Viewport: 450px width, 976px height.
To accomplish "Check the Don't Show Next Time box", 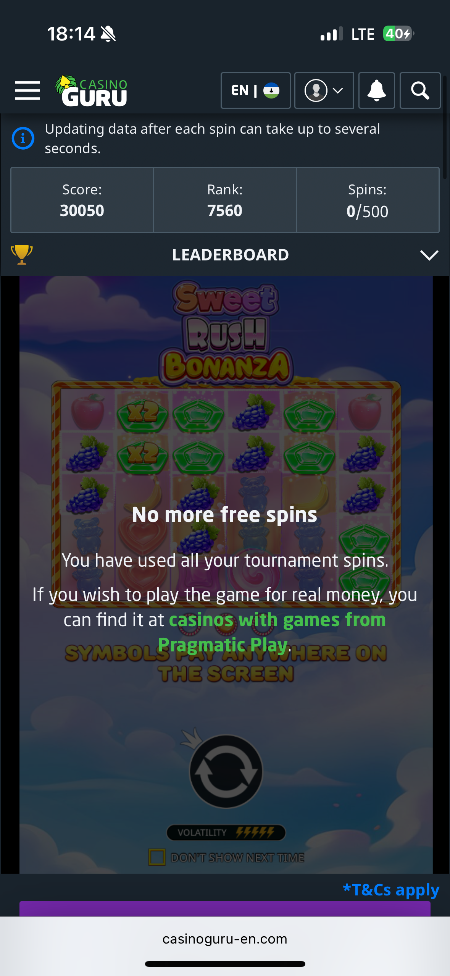I will click(x=157, y=857).
